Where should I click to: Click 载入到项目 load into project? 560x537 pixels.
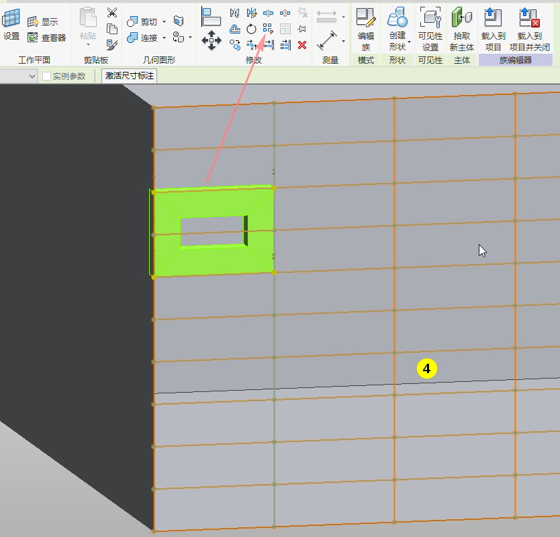[x=494, y=30]
